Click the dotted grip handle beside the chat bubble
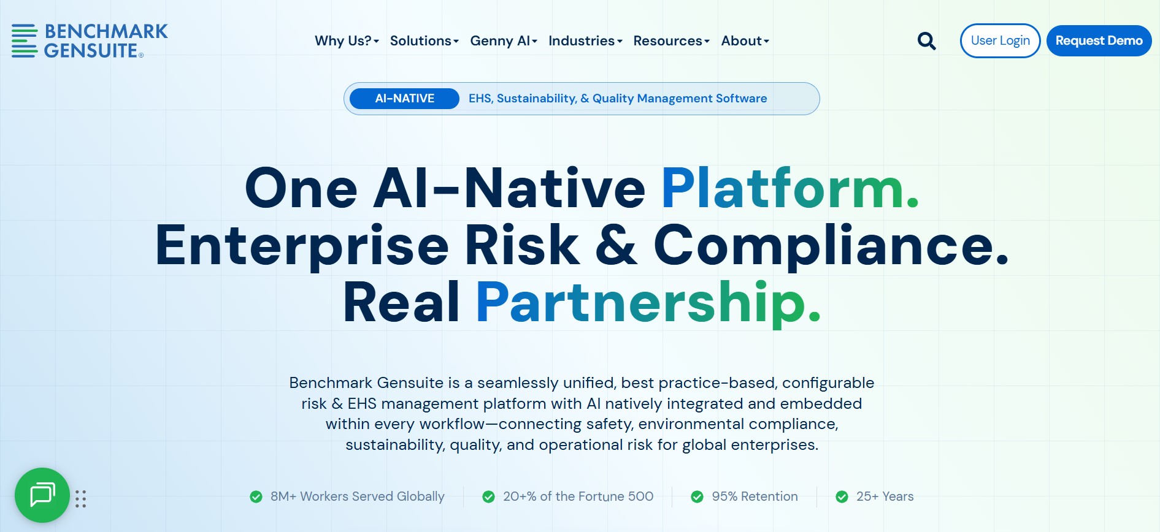This screenshot has height=532, width=1160. coord(80,499)
